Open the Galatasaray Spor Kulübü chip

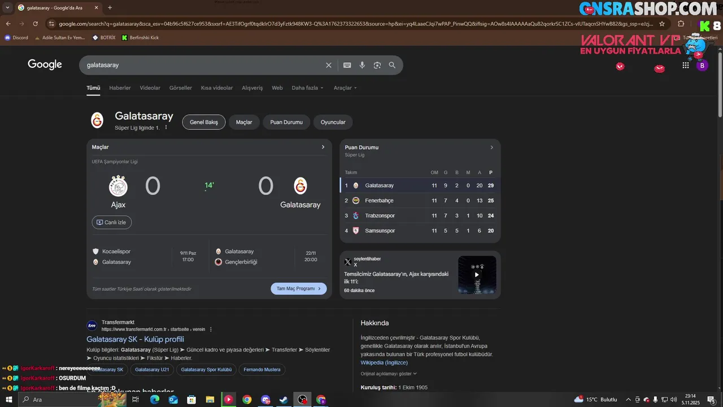(206, 370)
